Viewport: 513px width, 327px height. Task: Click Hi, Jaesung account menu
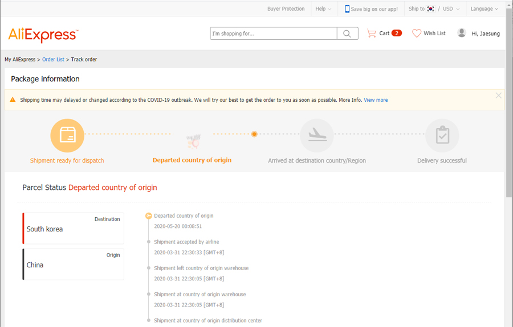486,34
